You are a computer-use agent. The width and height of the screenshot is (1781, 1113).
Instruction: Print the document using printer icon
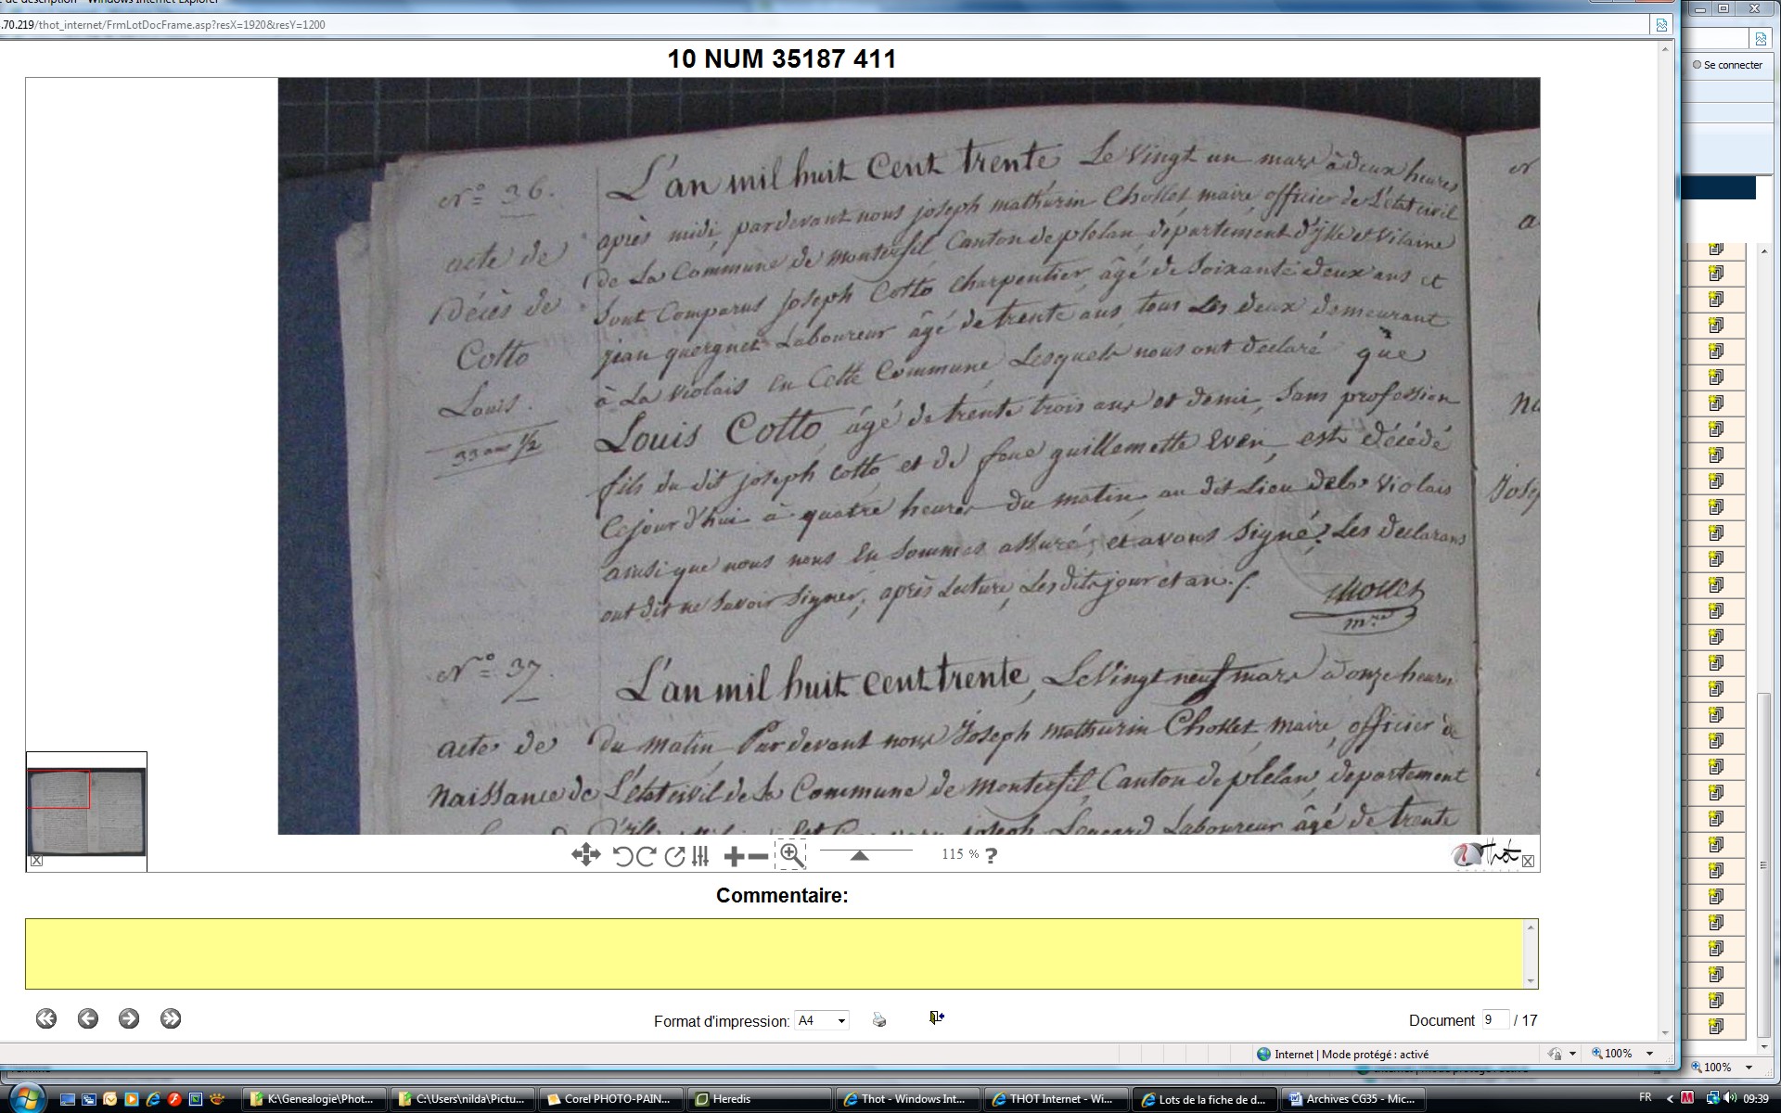point(879,1020)
